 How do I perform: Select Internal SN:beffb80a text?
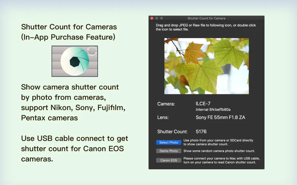[213, 110]
